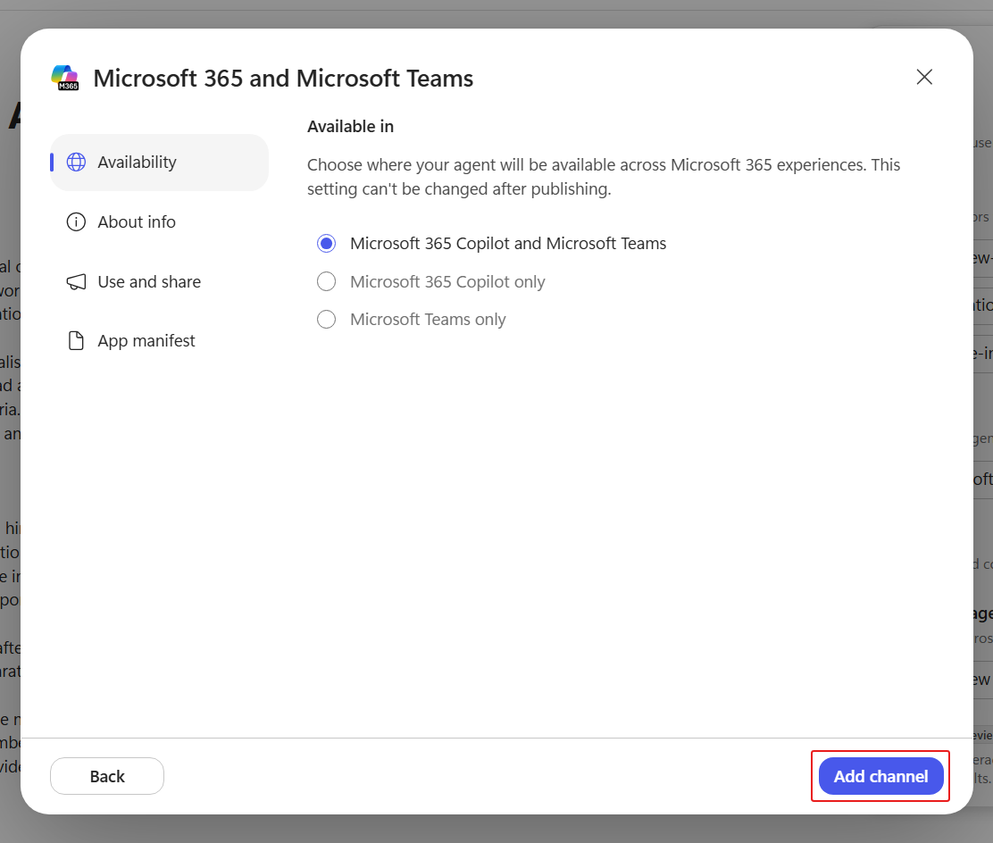Click the 'Available in' heading text
Screen dimensions: 993x843
tap(350, 127)
